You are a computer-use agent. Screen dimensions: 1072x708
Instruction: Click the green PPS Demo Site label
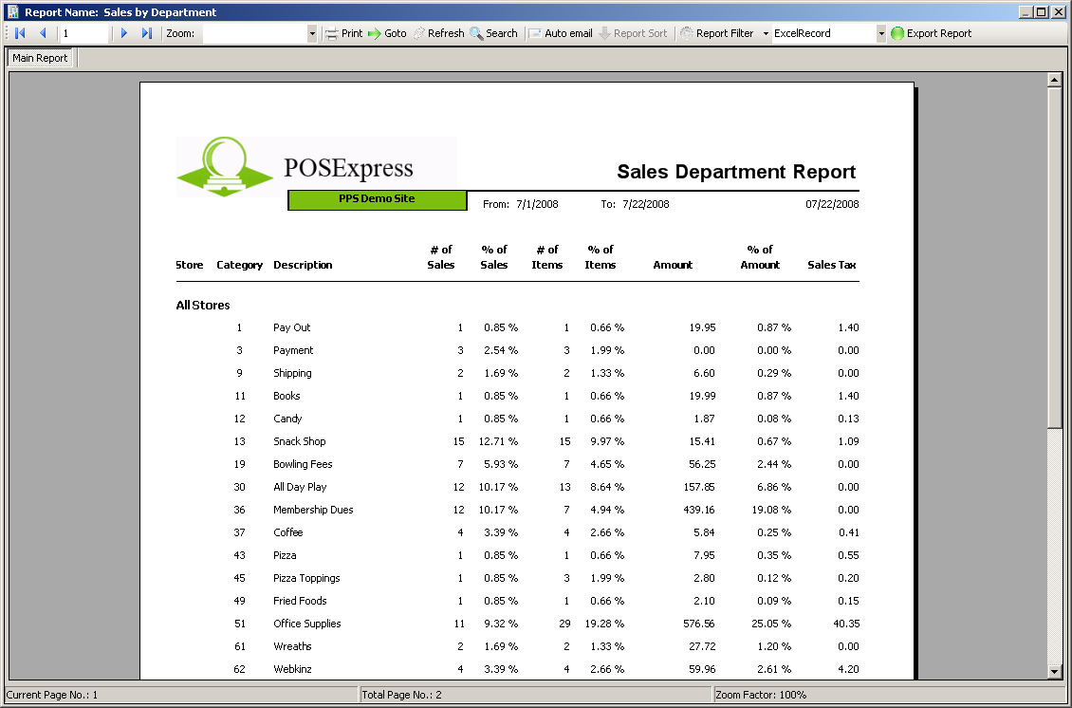378,199
